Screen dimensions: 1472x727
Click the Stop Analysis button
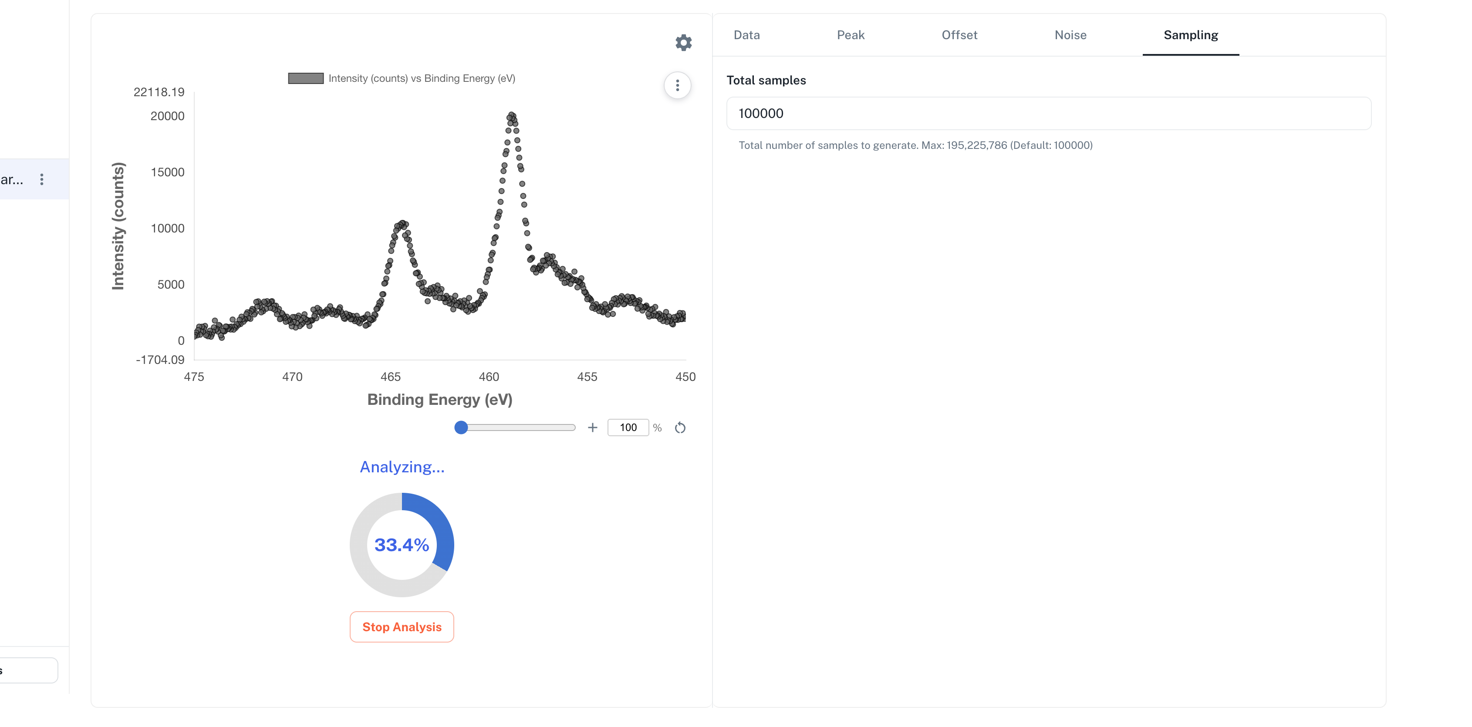[402, 627]
